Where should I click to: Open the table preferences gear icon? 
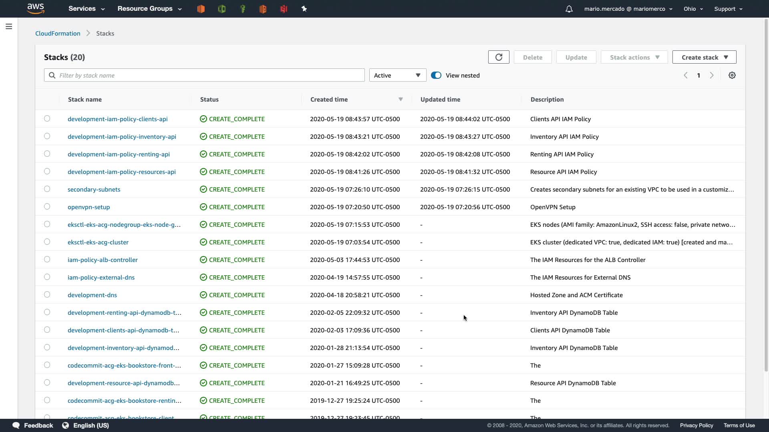[732, 75]
